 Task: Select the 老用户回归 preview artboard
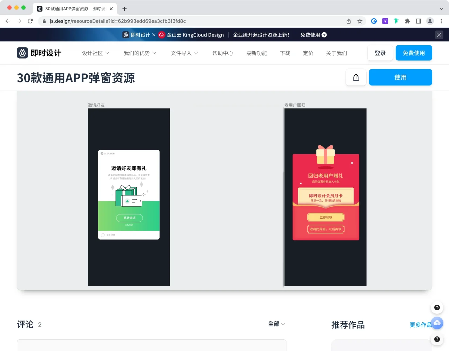[x=326, y=197]
